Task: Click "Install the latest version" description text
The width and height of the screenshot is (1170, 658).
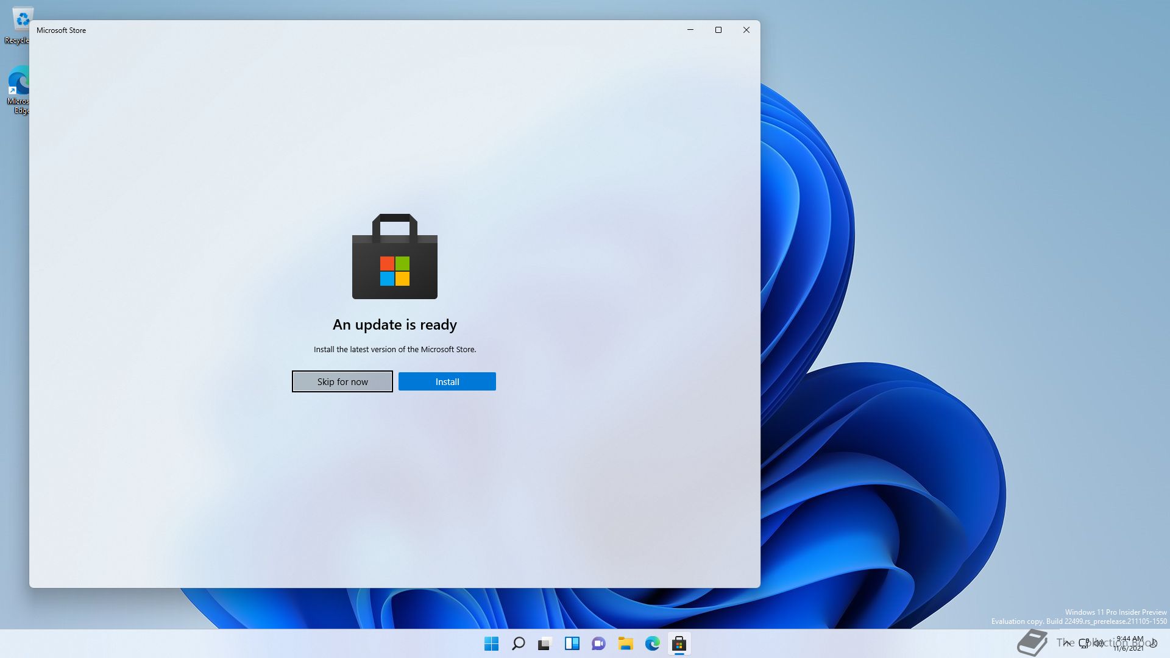Action: point(395,349)
